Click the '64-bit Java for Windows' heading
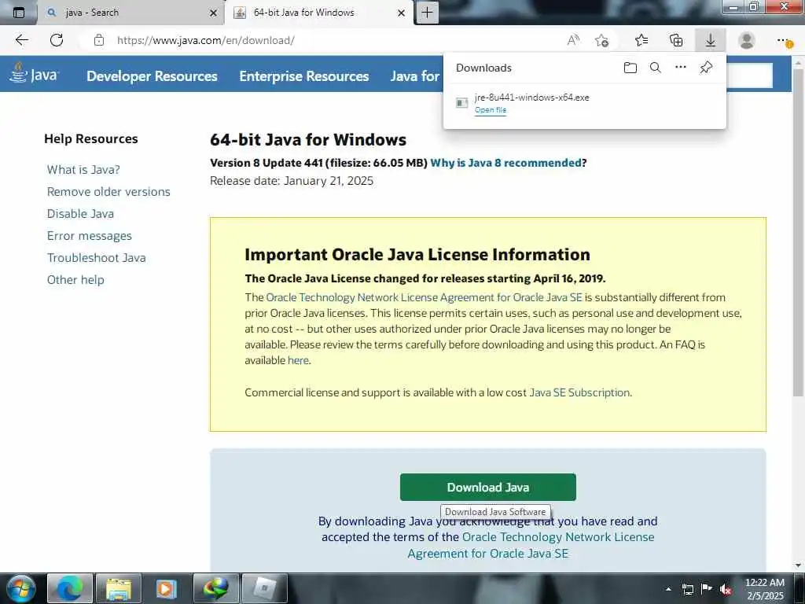805x604 pixels. [x=308, y=140]
